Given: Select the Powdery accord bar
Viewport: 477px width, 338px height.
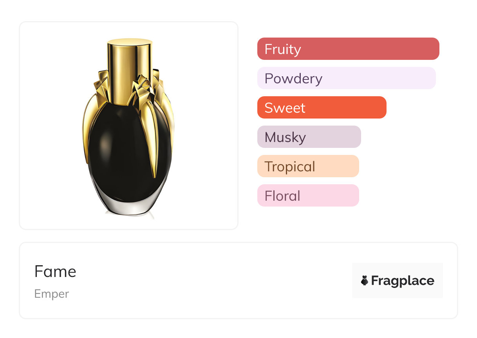Looking at the screenshot, I should [x=346, y=78].
